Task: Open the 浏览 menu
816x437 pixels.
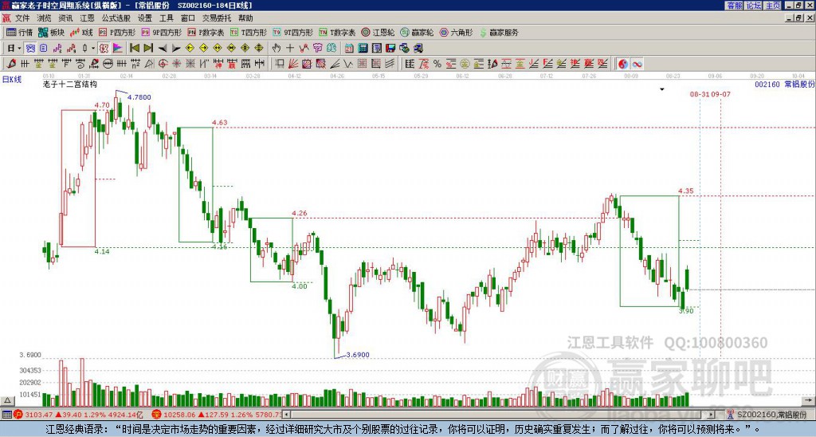Action: click(x=44, y=18)
